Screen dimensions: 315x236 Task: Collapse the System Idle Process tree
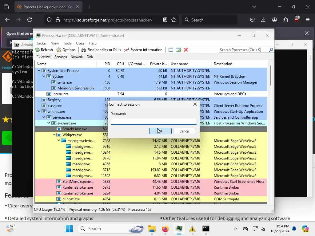pyautogui.click(x=39, y=70)
